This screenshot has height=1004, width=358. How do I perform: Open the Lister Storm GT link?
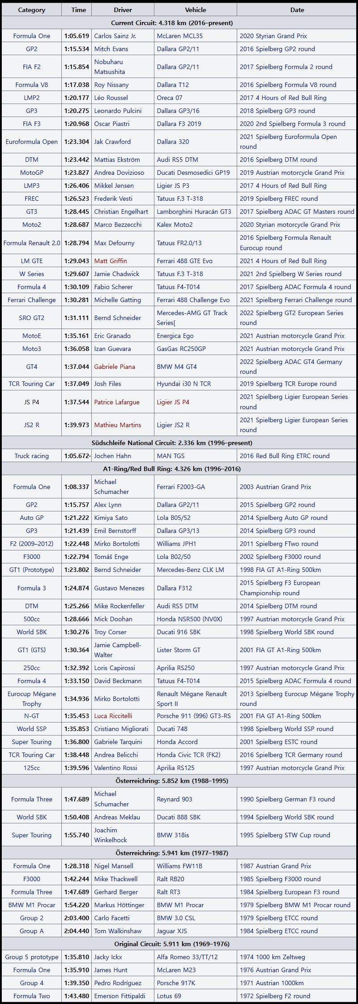(x=179, y=650)
